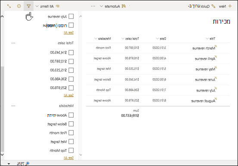This screenshot has height=166, width=238.
Task: Open the March revenue list item
Action: pos(204,48)
